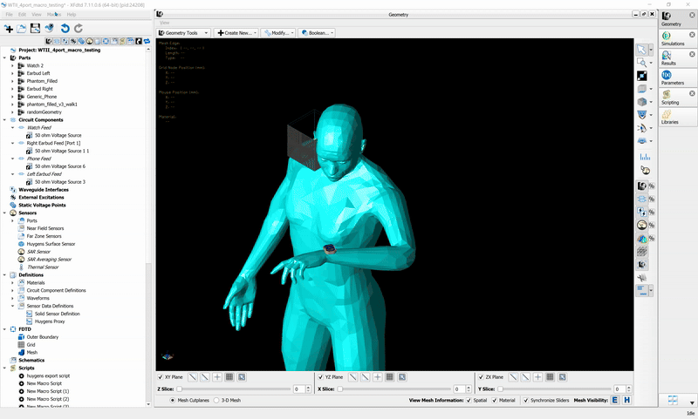The width and height of the screenshot is (698, 419).
Task: Enable or disable XY Plane checkbox
Action: (x=161, y=377)
